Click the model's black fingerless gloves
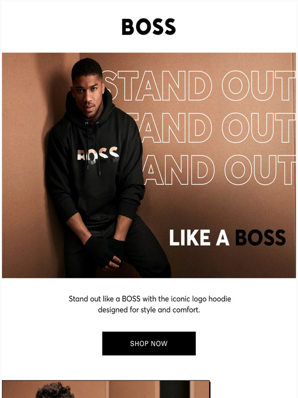The height and width of the screenshot is (398, 298). [x=104, y=251]
